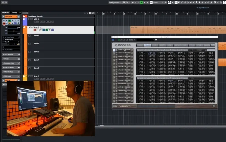Select the Line tool
Image resolution: width=226 pixels, height=142 pixels.
[205, 2]
